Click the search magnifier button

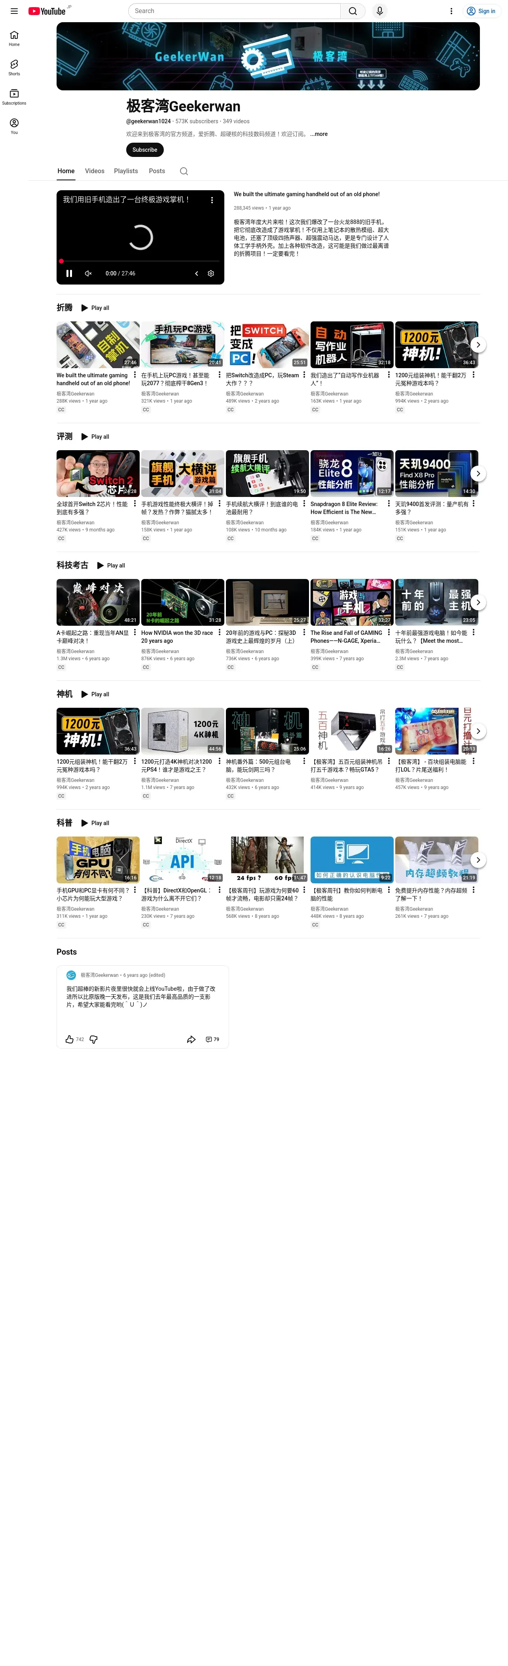tap(353, 11)
